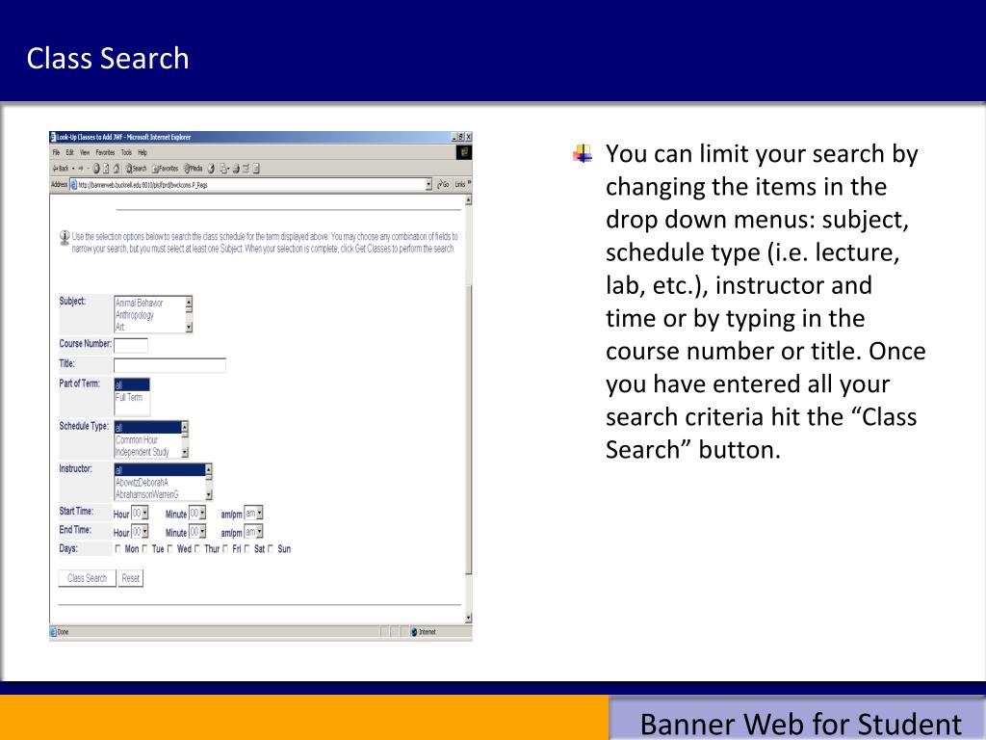
Task: Click the Course Number input field
Action: [131, 346]
